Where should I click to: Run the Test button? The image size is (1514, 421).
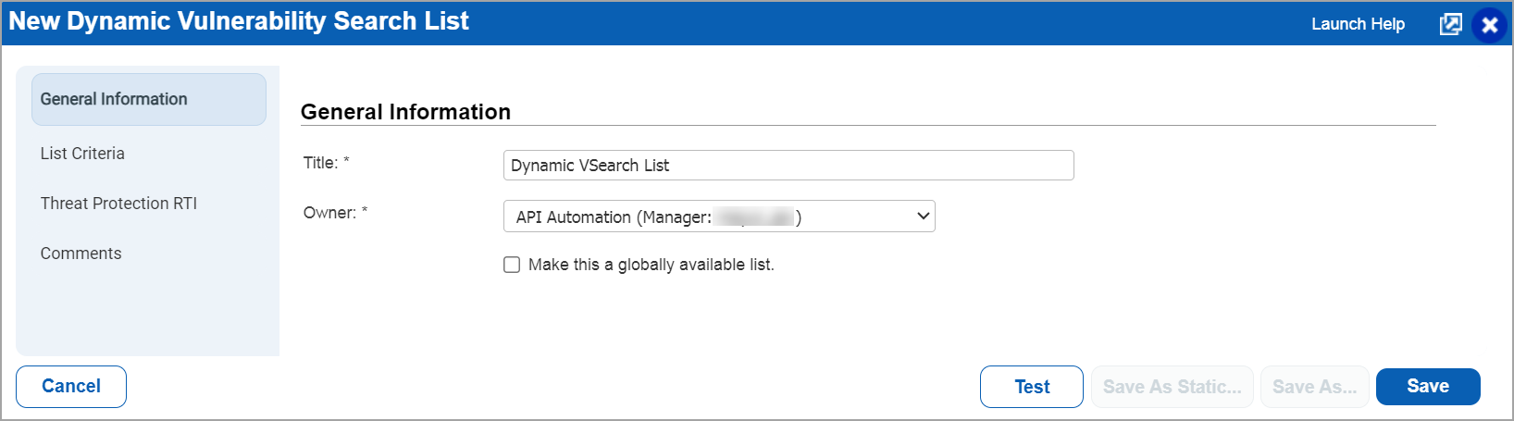1031,387
